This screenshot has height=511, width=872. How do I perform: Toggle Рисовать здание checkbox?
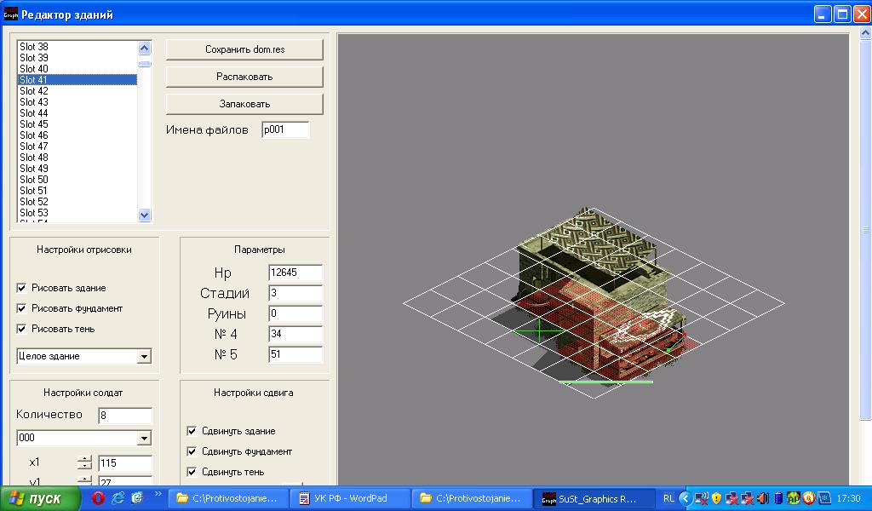coord(21,288)
